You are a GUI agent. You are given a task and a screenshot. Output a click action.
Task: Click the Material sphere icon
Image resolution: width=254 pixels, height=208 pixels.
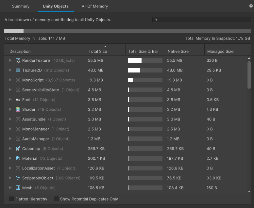click(x=18, y=158)
